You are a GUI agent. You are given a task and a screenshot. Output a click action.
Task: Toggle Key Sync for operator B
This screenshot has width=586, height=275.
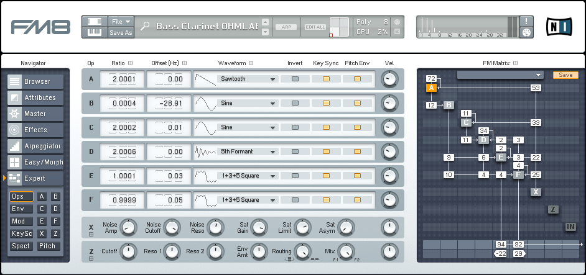326,103
